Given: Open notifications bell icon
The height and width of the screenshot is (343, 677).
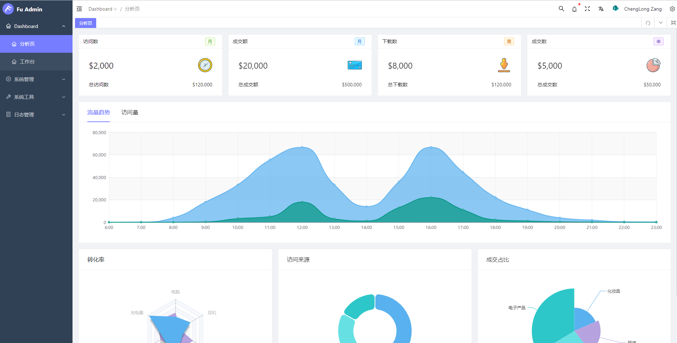Looking at the screenshot, I should (574, 9).
